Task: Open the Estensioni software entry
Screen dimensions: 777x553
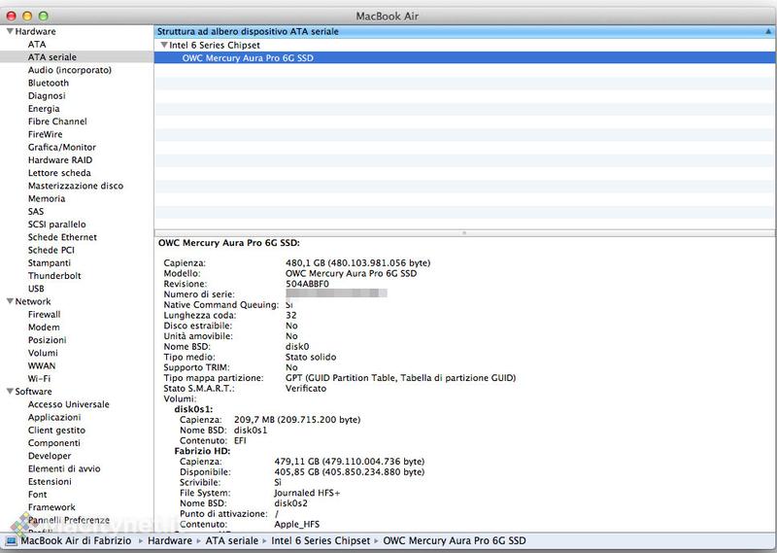Action: coord(50,482)
